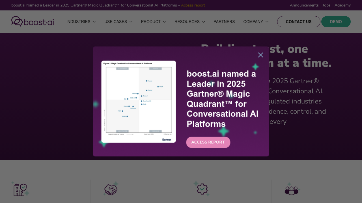Open the COMPANY navigation menu
The image size is (362, 203).
[256, 21]
